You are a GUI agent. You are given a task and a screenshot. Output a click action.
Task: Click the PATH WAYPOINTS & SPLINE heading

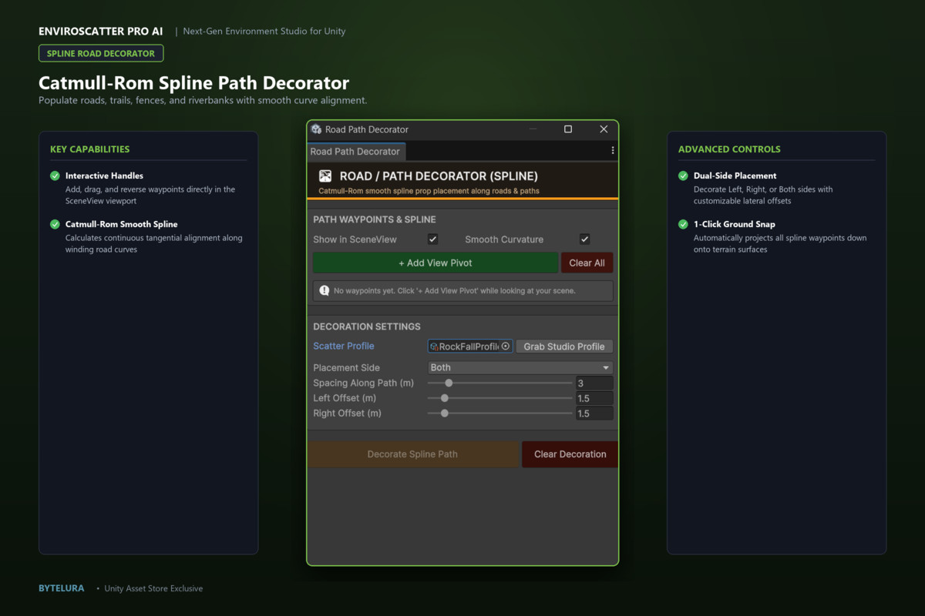tap(375, 219)
